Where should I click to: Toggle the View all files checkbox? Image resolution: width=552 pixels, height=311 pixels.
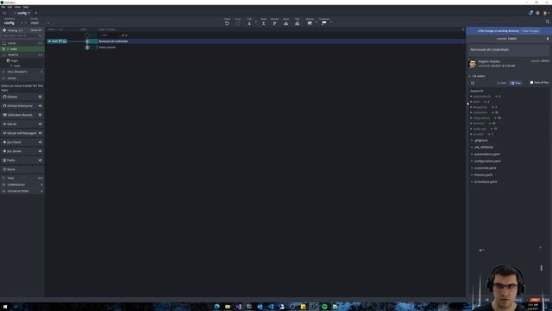[531, 83]
